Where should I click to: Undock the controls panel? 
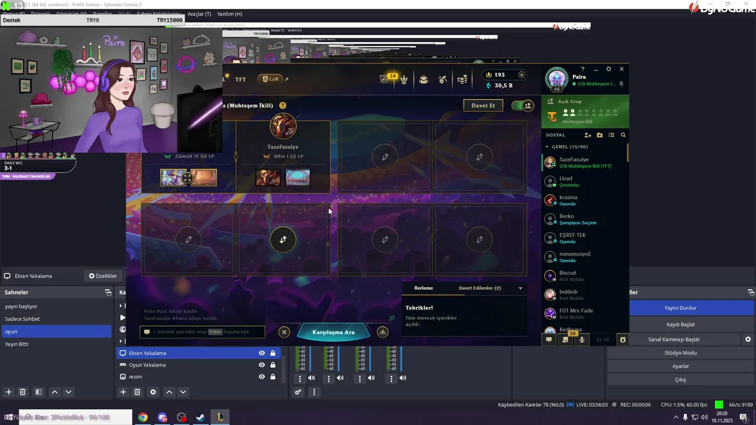click(751, 292)
